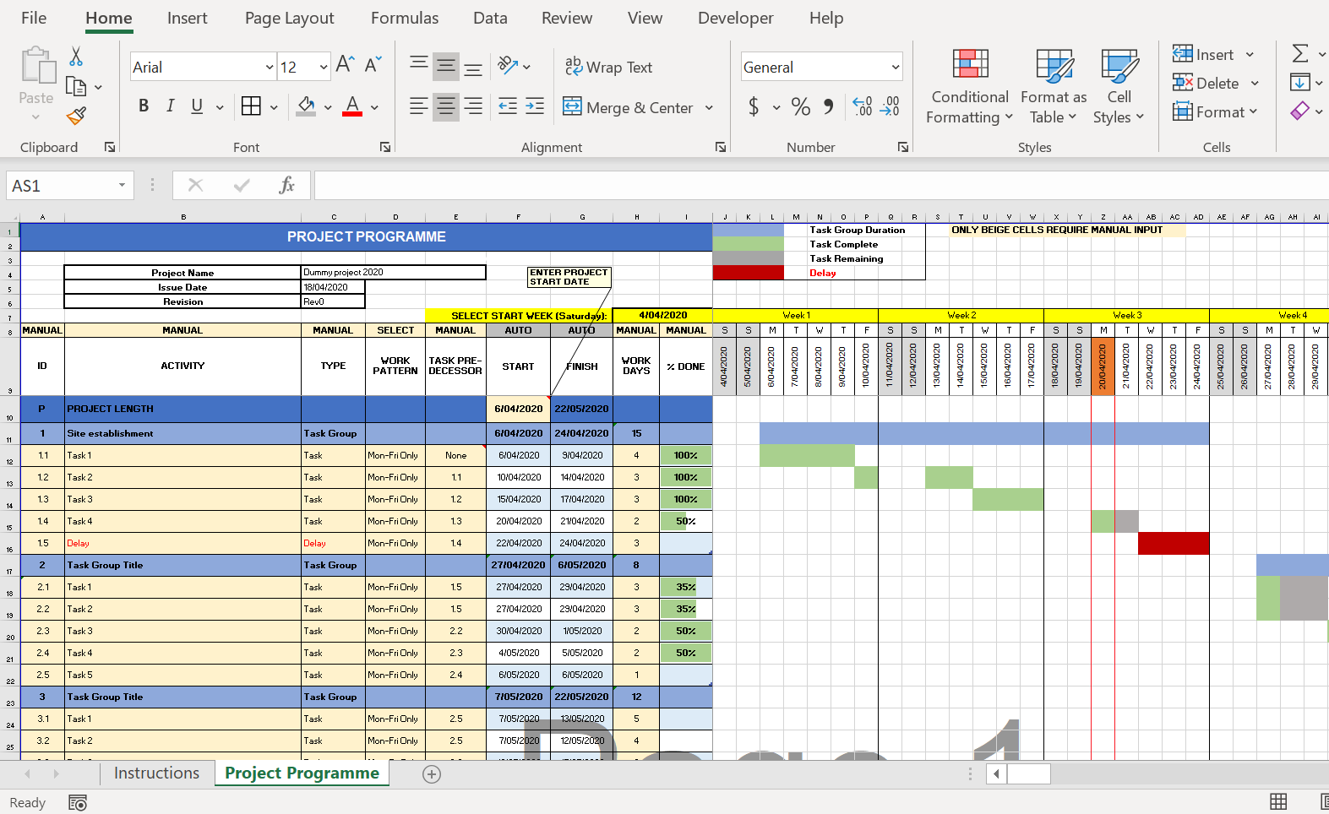
Task: Click the Wrap Text button
Action: 608,67
